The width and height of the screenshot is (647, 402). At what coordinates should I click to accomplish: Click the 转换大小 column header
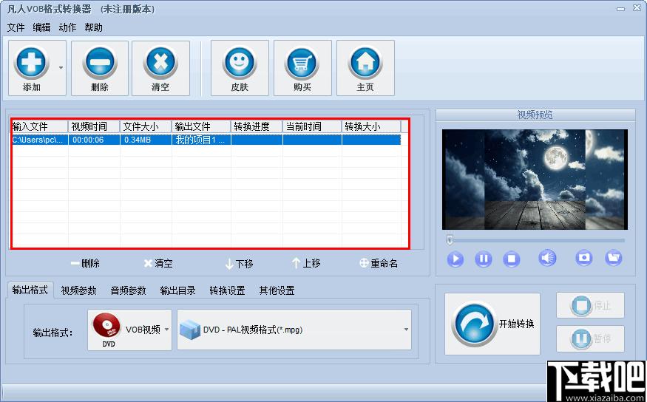[371, 126]
